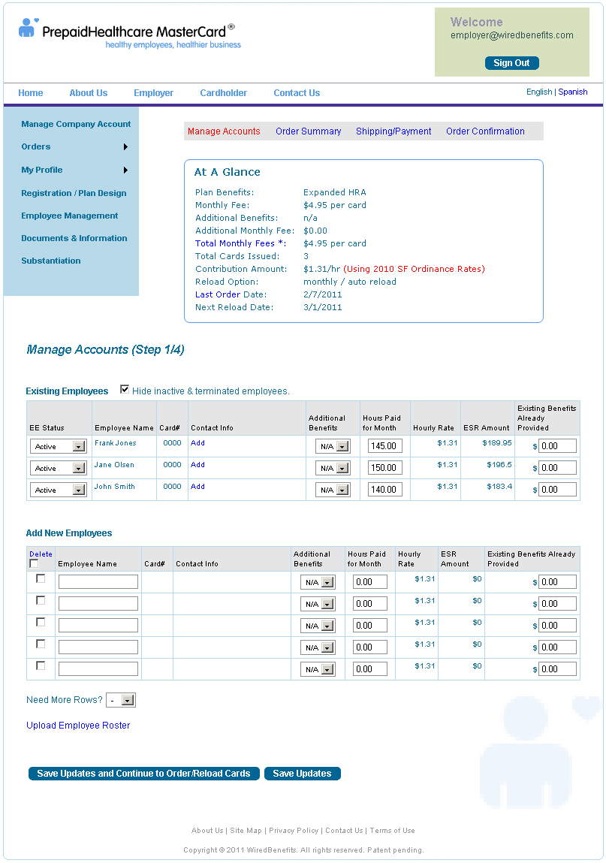Click the Total Monthly Fees link
This screenshot has height=863, width=606.
pos(240,243)
